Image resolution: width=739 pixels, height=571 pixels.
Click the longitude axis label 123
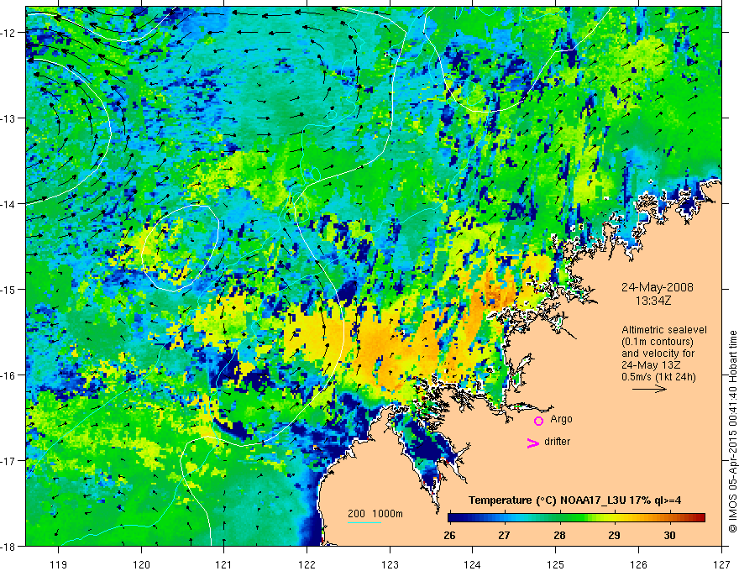coord(390,564)
